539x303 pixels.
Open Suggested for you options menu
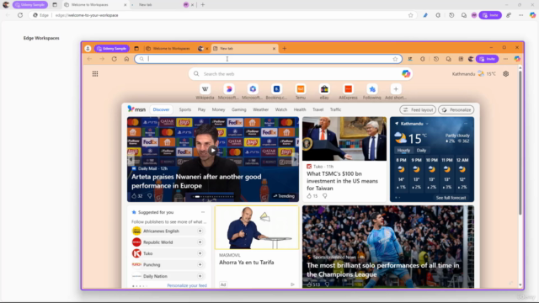(203, 212)
